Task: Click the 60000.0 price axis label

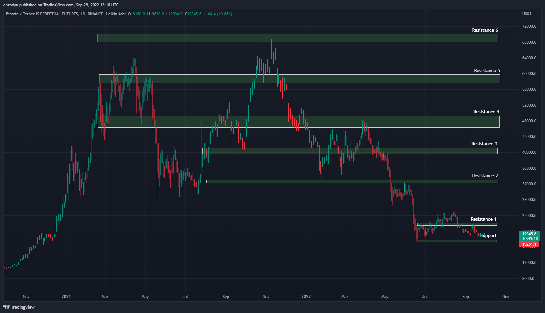Action: 529,74
